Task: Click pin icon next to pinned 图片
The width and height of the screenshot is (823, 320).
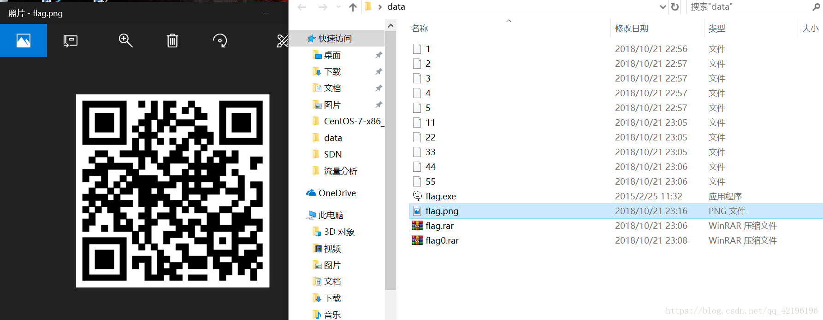Action: (x=379, y=105)
